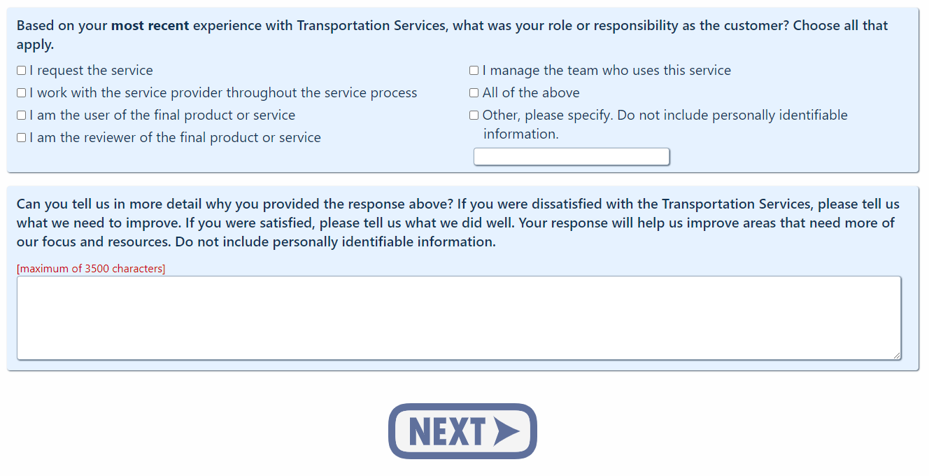Click the "I am the user of the final product" label
The image size is (929, 476).
click(162, 115)
